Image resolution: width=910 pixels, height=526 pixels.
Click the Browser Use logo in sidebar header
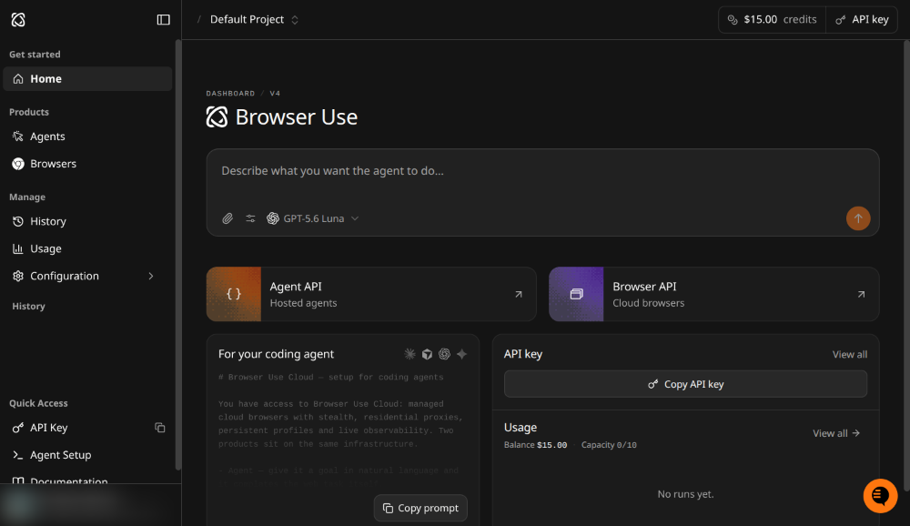tap(18, 20)
